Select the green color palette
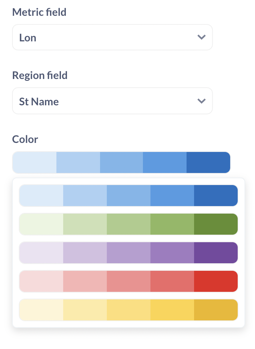The width and height of the screenshot is (255, 349). [x=128, y=224]
